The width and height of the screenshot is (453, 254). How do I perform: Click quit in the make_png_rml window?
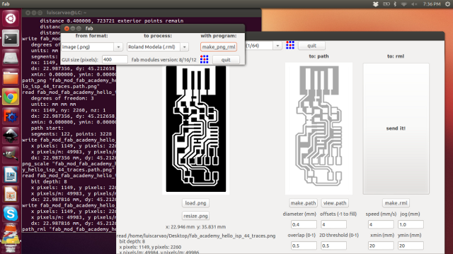[x=311, y=45]
